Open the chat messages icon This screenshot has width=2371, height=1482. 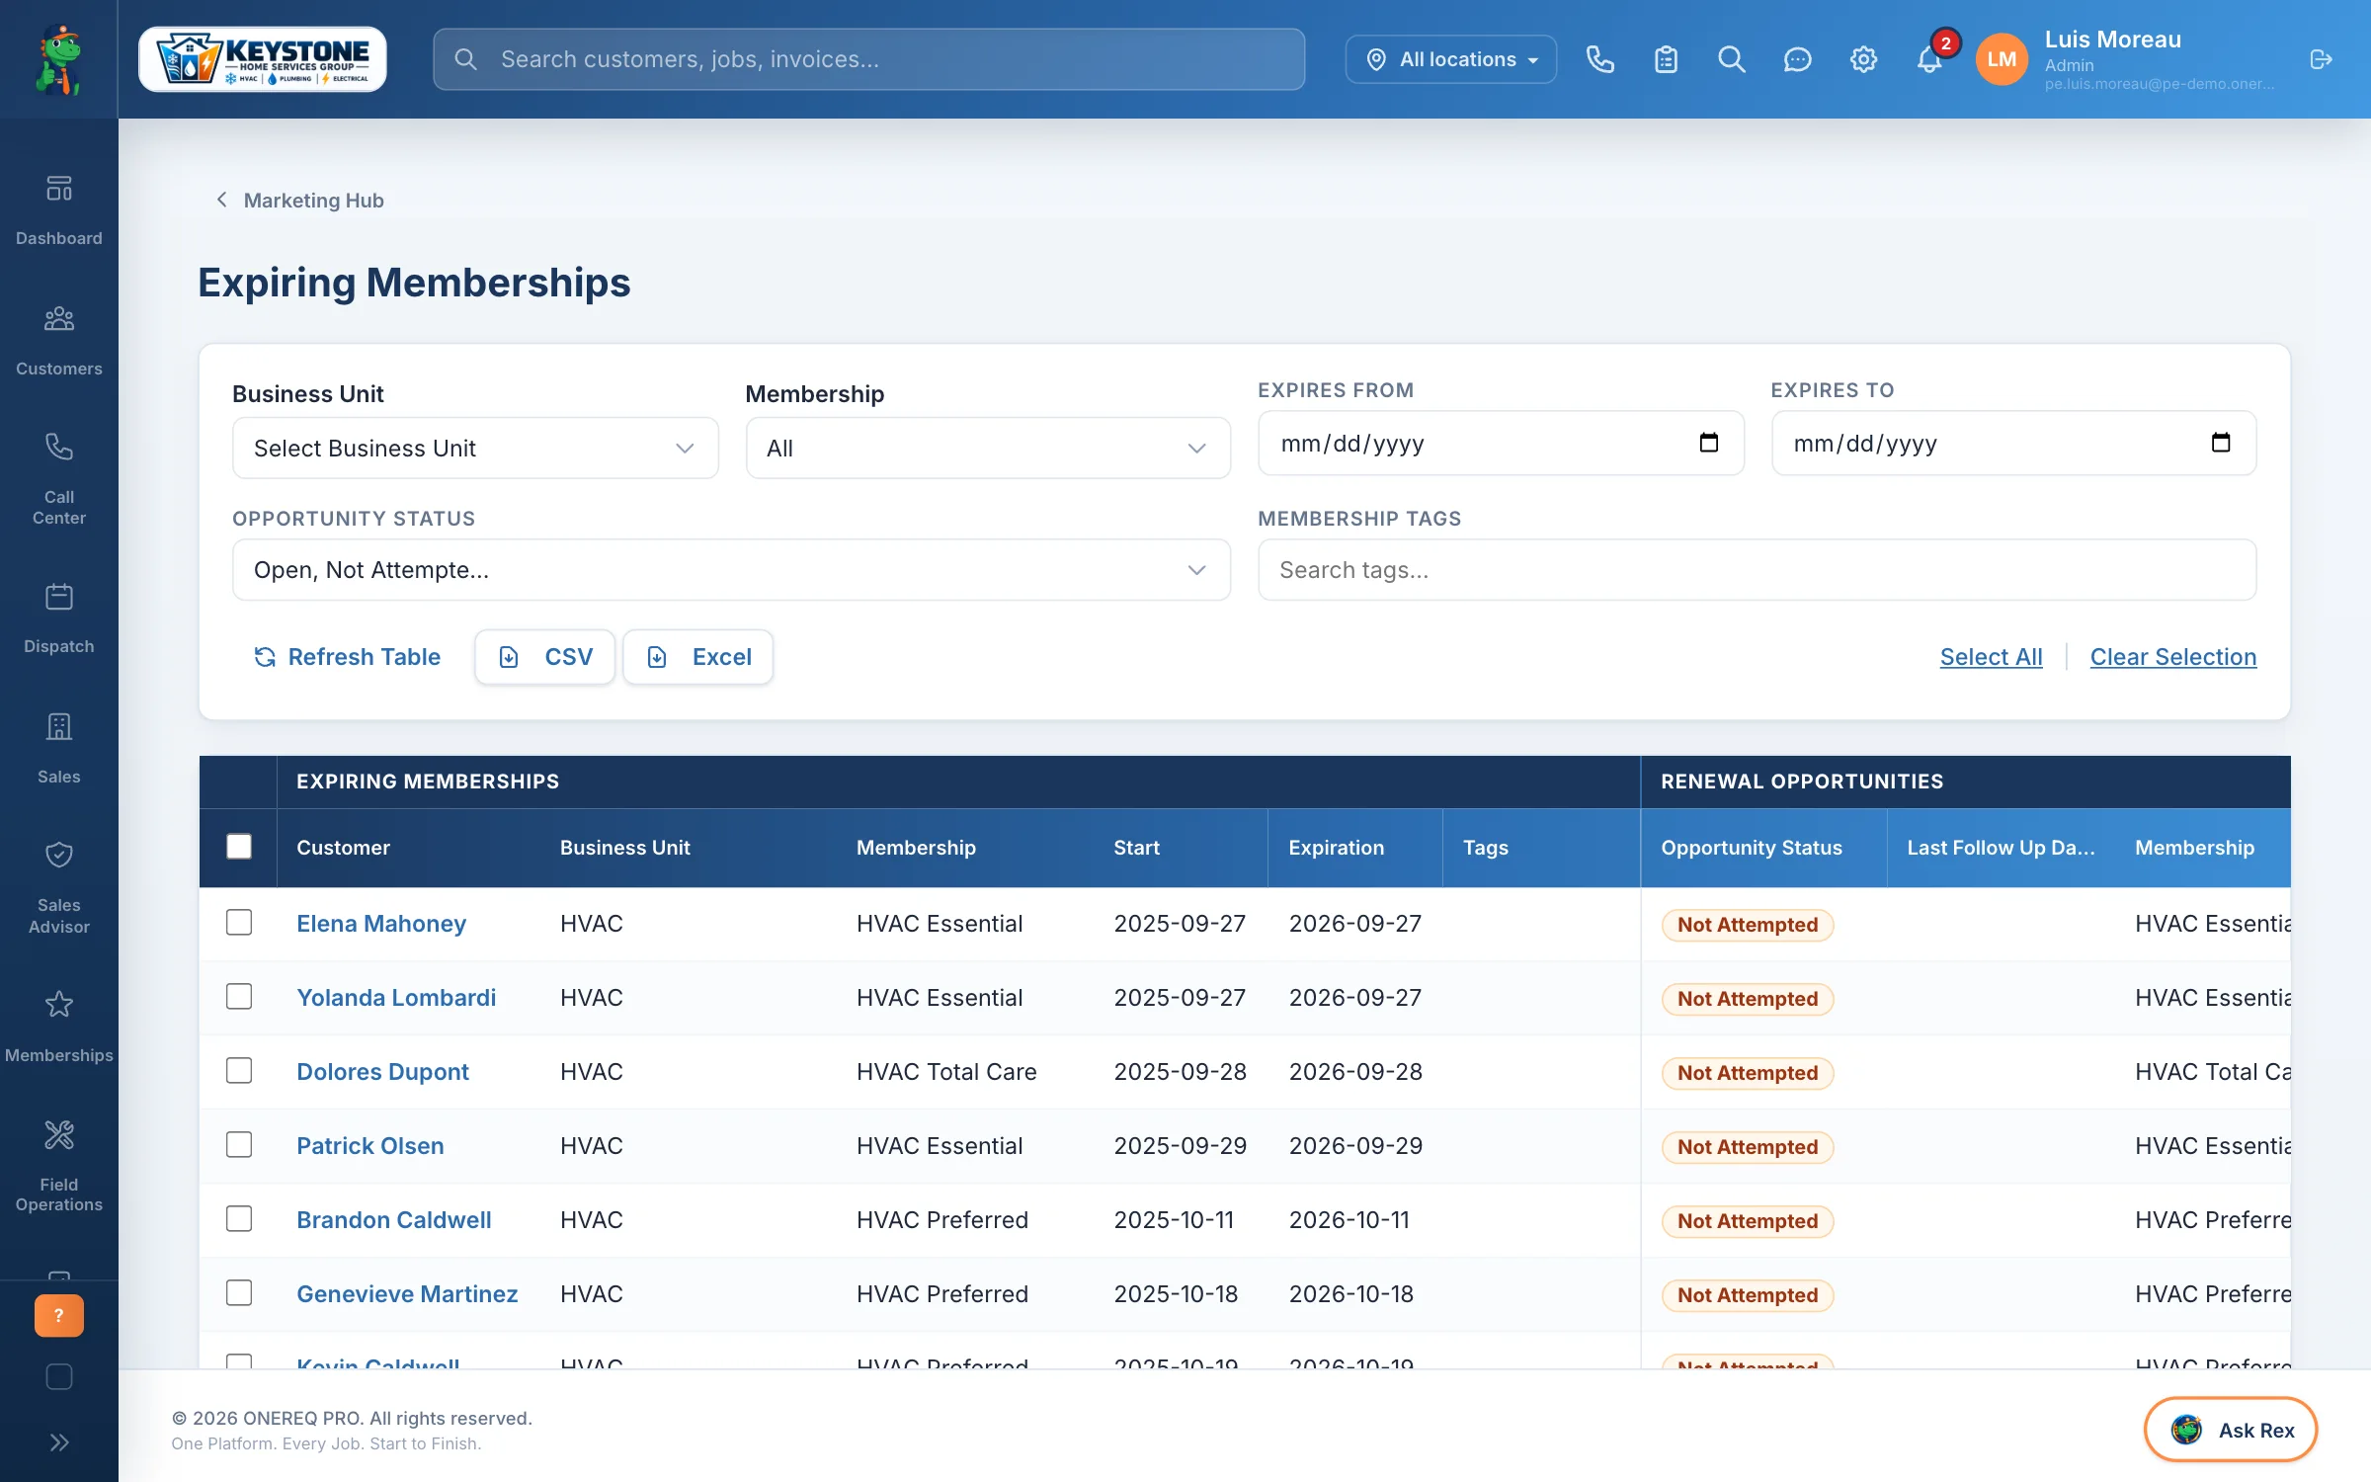(x=1797, y=59)
